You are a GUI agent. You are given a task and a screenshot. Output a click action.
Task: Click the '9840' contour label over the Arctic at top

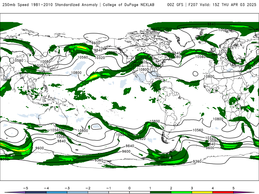211,24
